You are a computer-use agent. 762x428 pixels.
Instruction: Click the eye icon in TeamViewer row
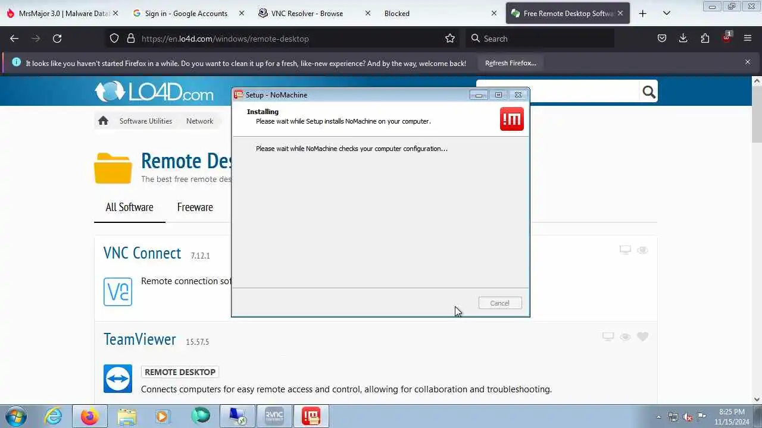click(x=625, y=336)
